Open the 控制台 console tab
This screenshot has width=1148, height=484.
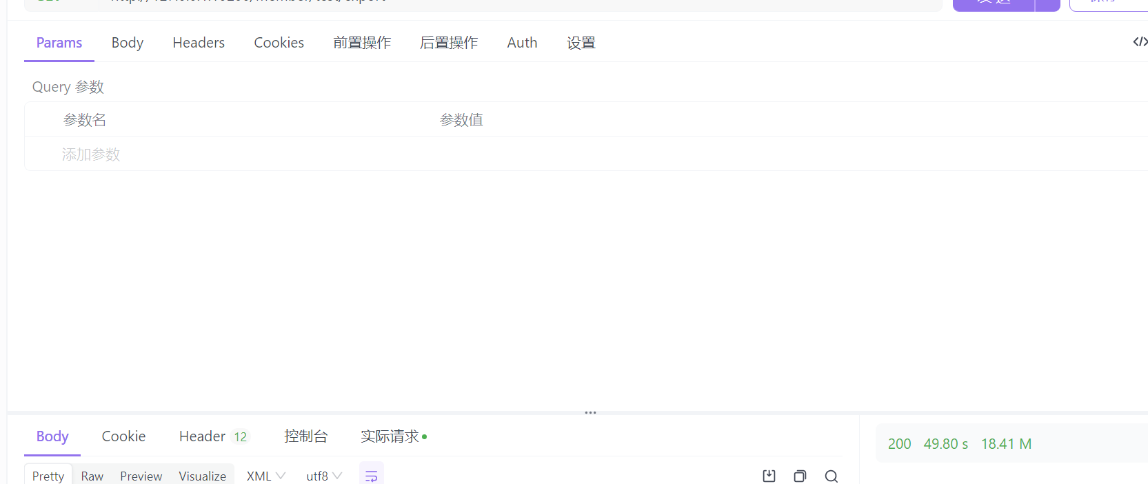(x=305, y=436)
